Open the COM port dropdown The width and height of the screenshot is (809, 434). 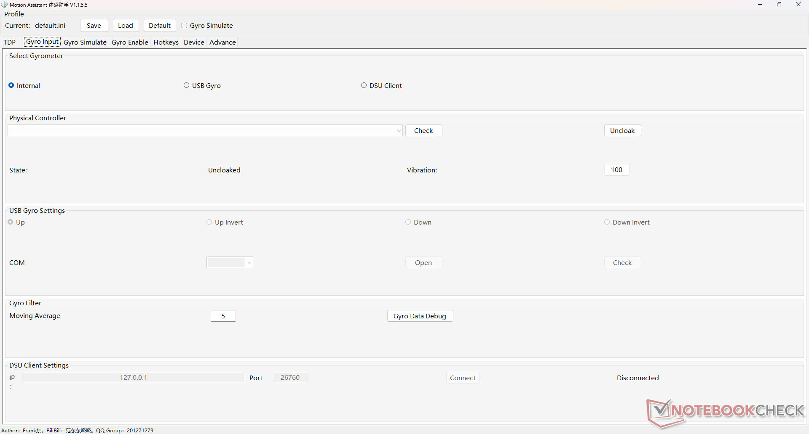[x=249, y=263]
